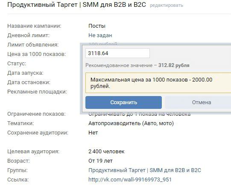
Task: Click the Ограничение показов label
Action: point(36,114)
